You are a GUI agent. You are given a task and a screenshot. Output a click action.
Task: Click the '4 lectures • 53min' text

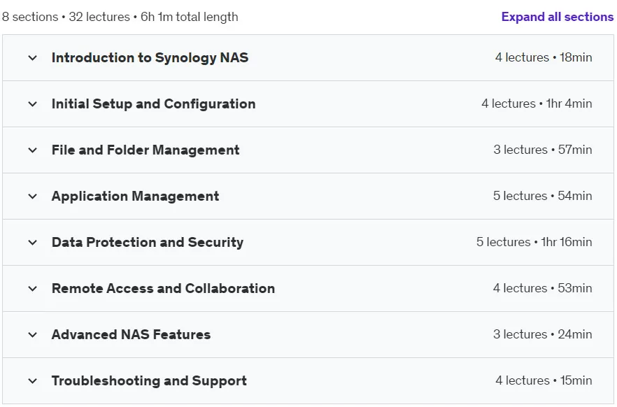click(x=543, y=288)
